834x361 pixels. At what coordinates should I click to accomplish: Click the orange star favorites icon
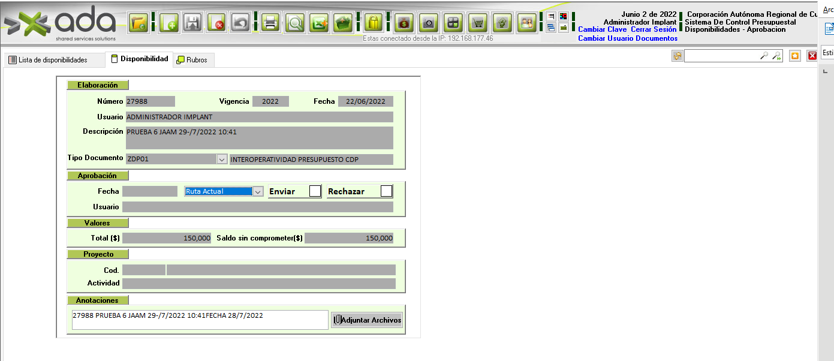tap(795, 56)
